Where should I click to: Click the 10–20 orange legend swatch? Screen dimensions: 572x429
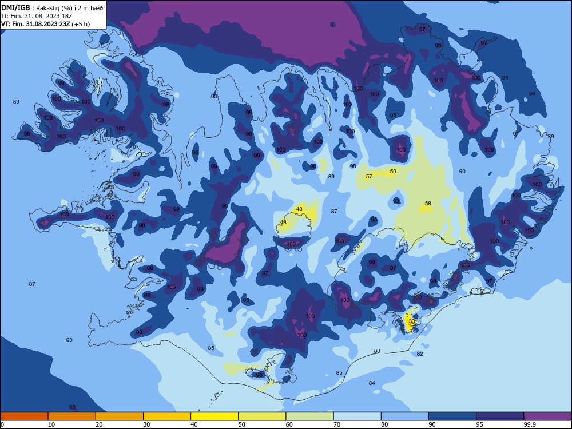[x=72, y=416]
